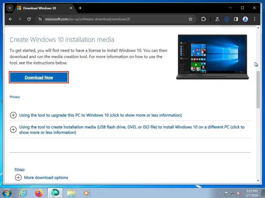Click the underlined Privacy link near bottom
This screenshot has width=265, height=198.
20,169
